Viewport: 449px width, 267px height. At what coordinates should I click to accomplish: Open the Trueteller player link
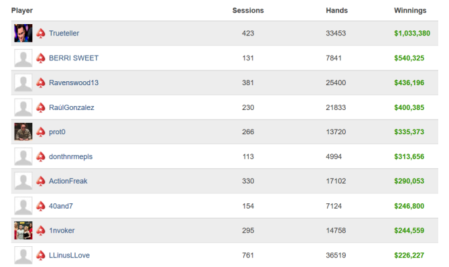click(64, 34)
